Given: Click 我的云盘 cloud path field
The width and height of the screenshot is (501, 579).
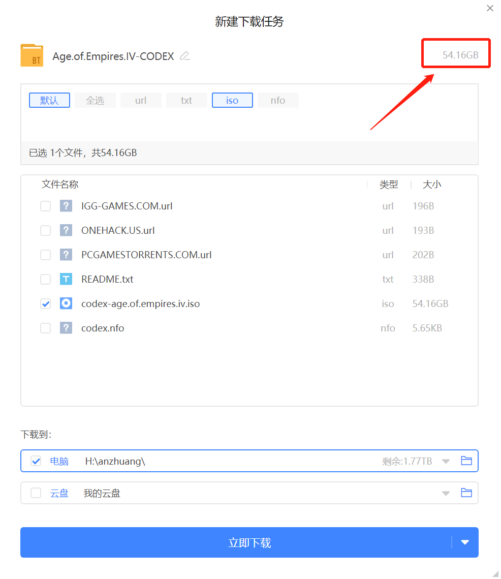Looking at the screenshot, I should pos(102,493).
